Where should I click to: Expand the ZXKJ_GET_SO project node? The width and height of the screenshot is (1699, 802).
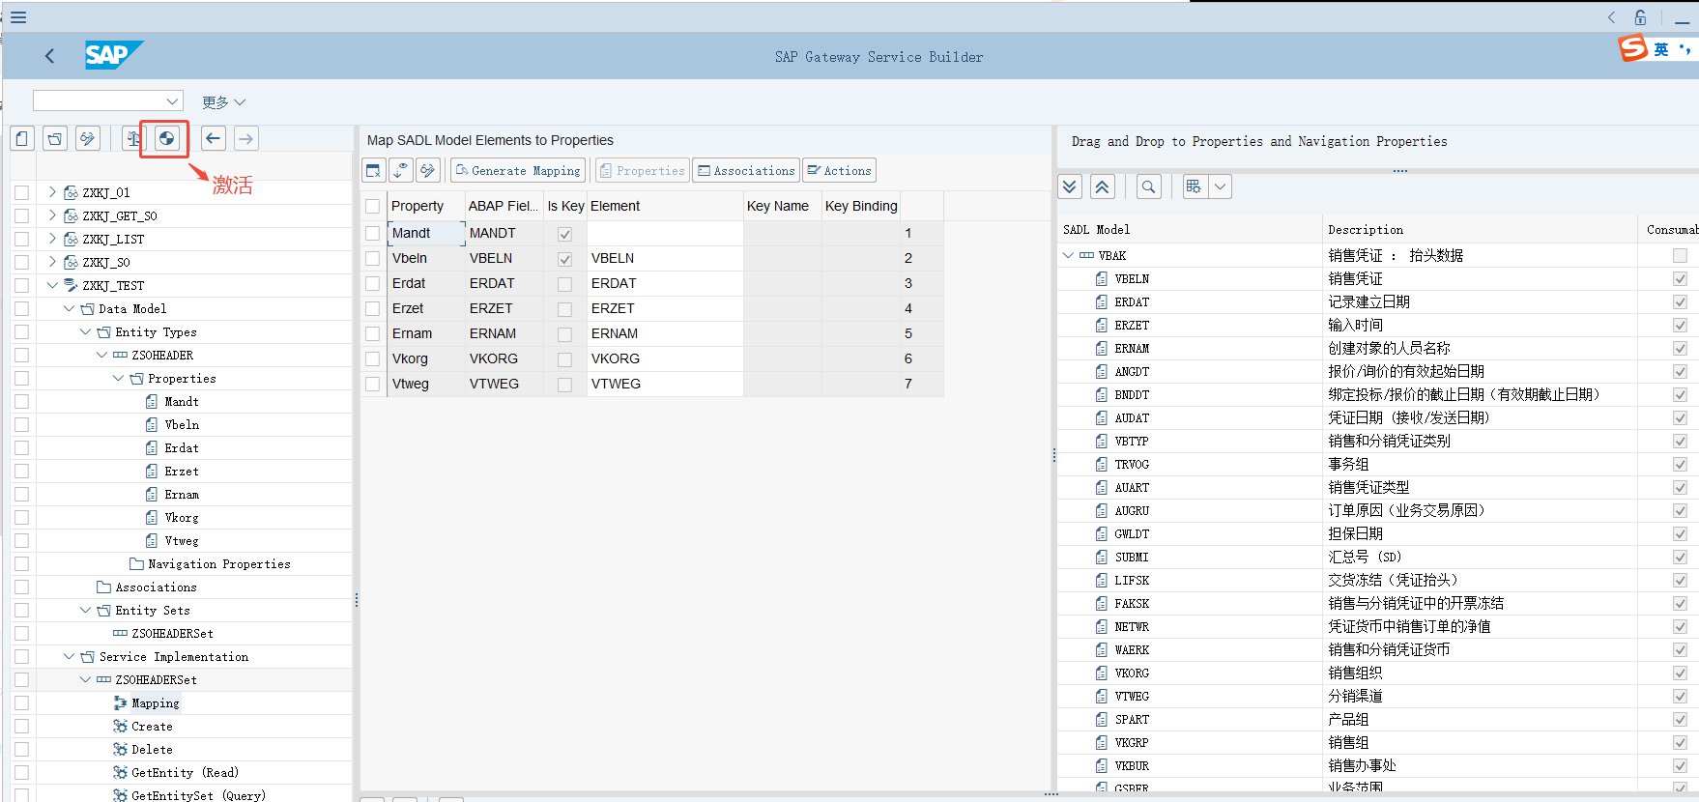(52, 215)
